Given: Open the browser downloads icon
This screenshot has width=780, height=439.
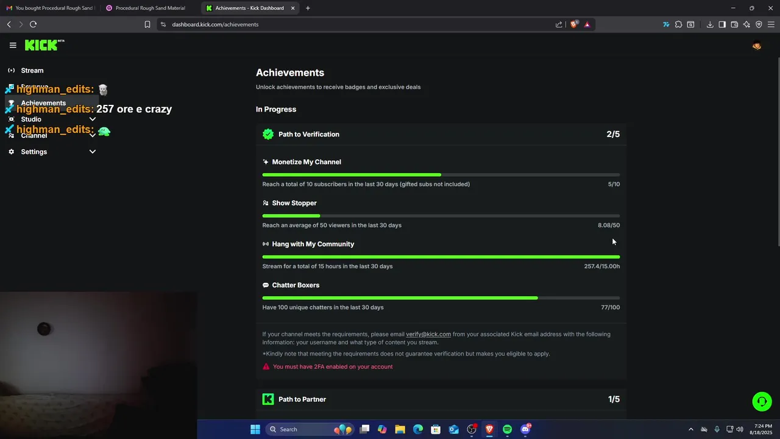Looking at the screenshot, I should tap(710, 24).
